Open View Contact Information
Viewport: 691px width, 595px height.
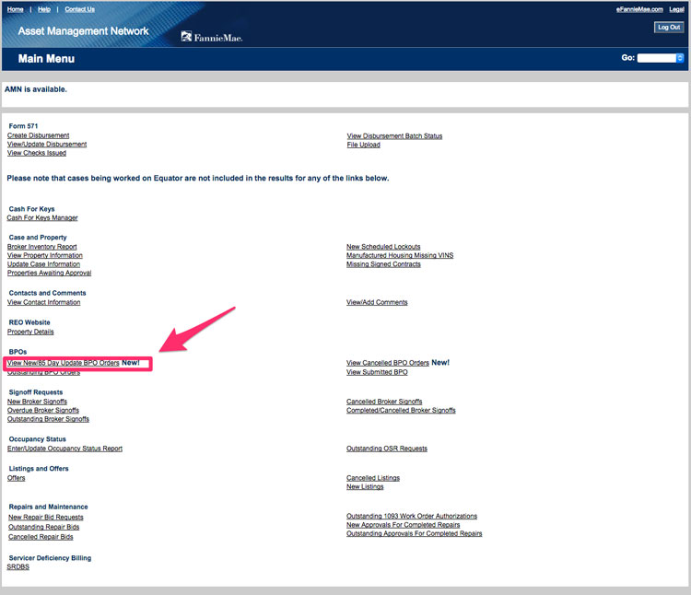[x=43, y=302]
